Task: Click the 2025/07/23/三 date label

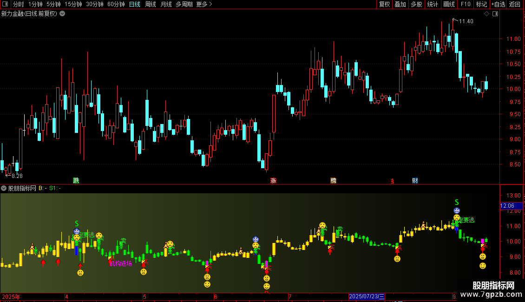Action: [367, 296]
